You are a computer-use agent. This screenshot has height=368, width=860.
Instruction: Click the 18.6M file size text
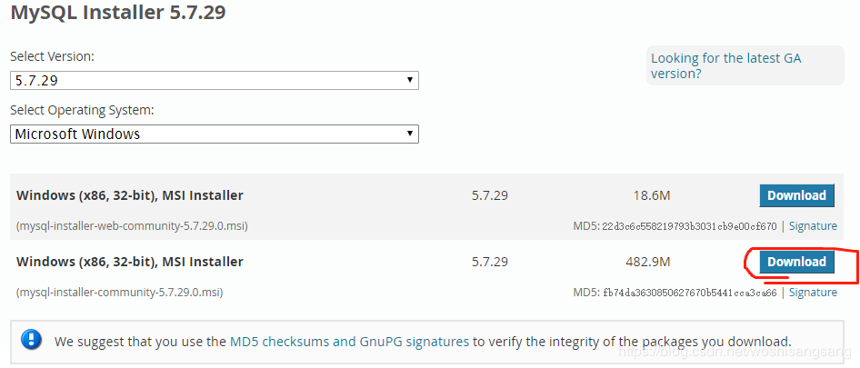point(651,195)
